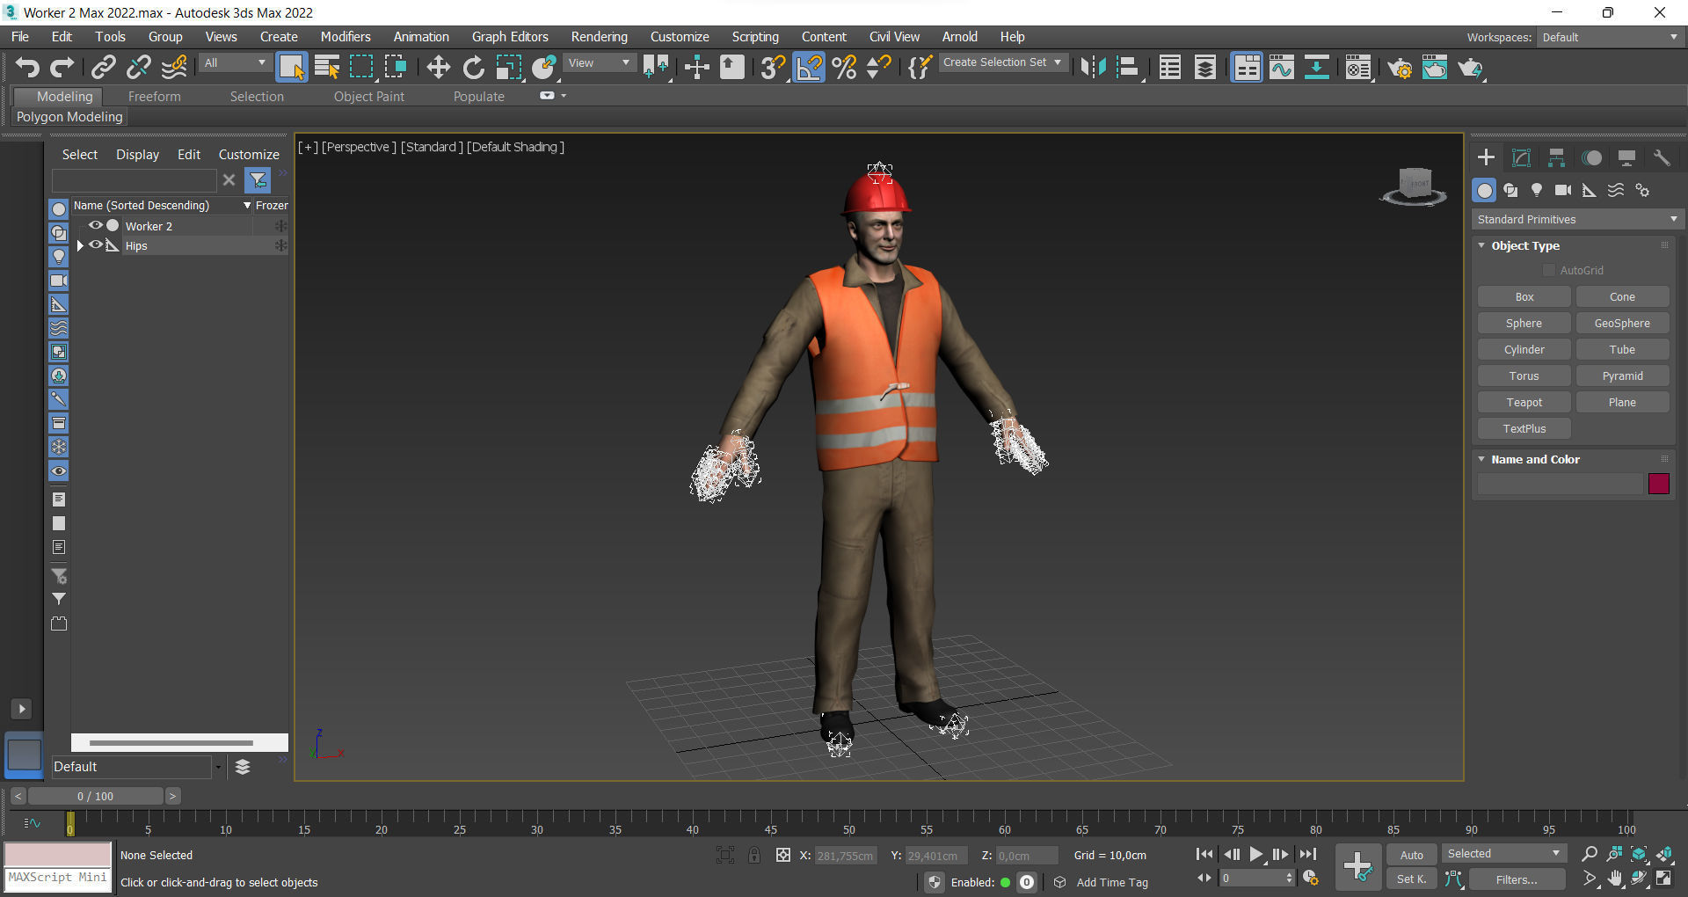Switch to the Freeform ribbon tab

[154, 97]
